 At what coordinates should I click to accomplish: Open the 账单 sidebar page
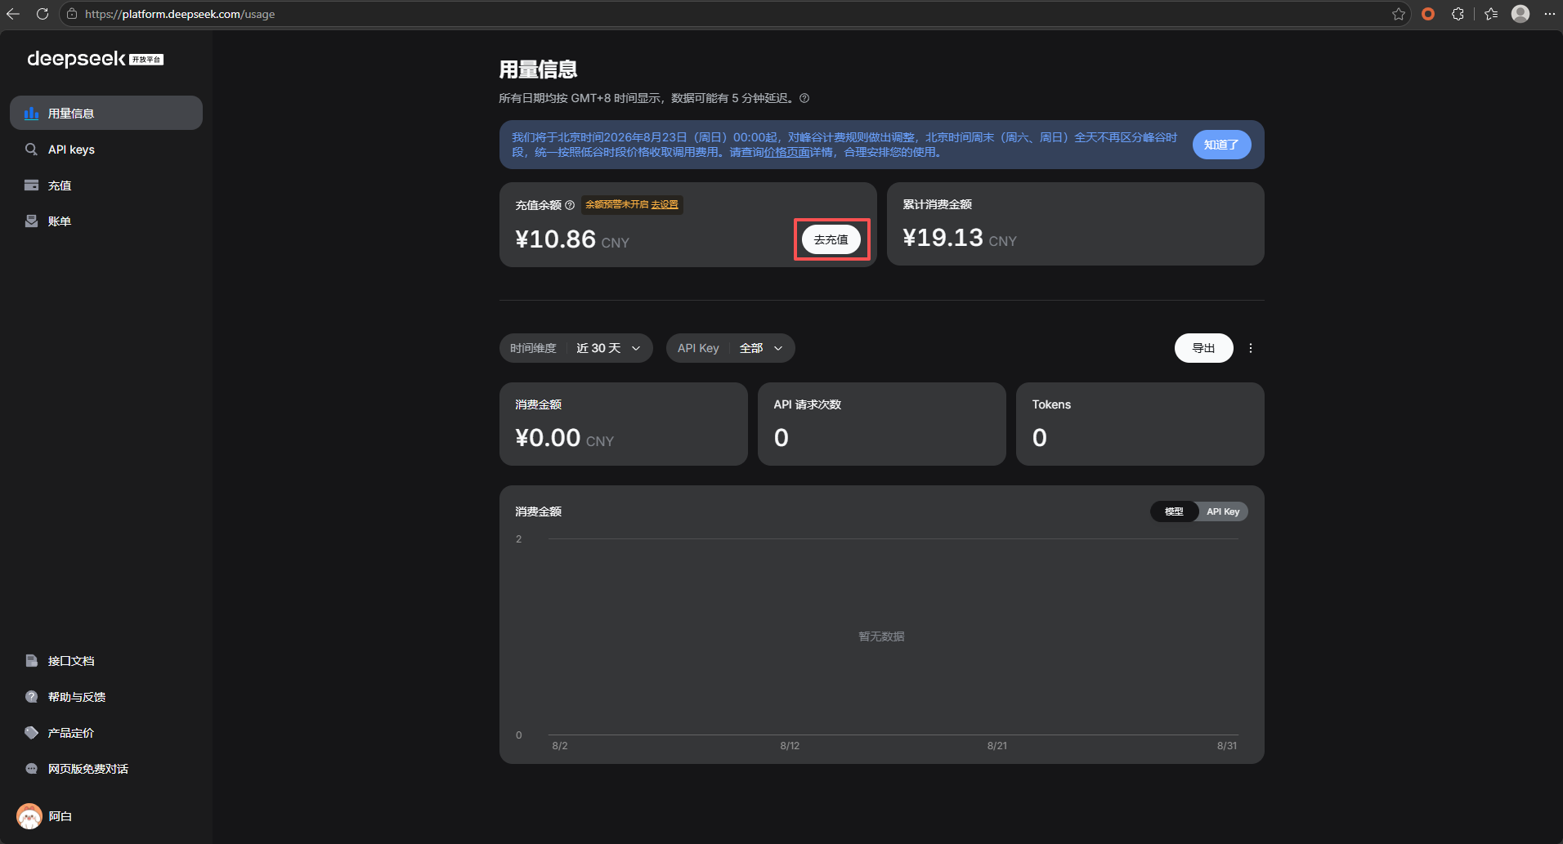(x=106, y=221)
